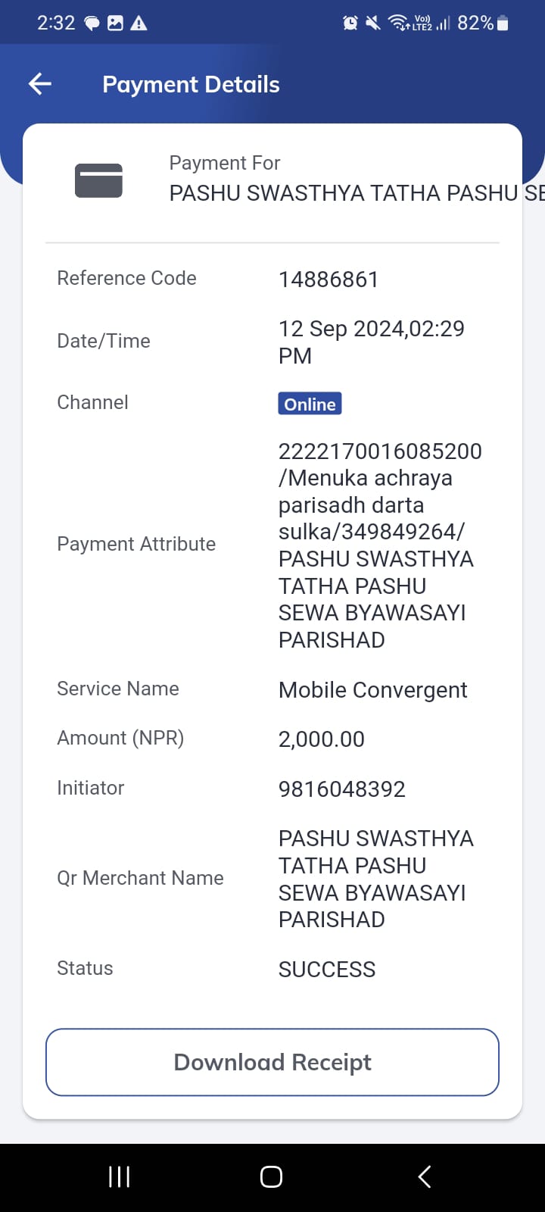Tap the initiator number 9816048392
This screenshot has width=545, height=1212.
pyautogui.click(x=342, y=789)
